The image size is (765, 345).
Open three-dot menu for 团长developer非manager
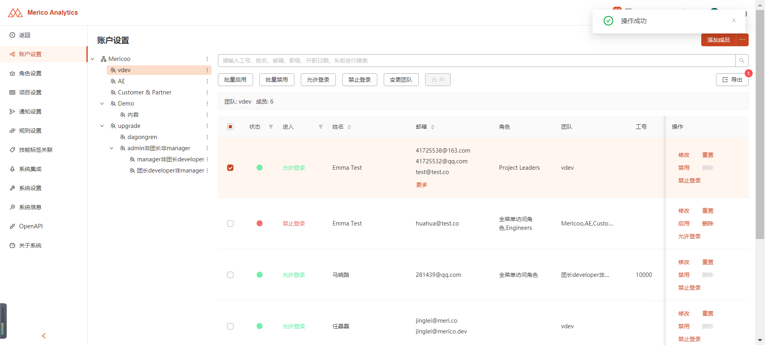[207, 171]
